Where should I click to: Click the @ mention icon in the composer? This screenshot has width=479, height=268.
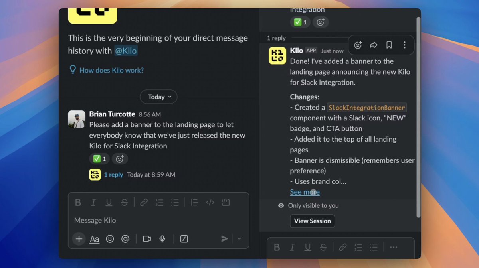pos(125,239)
